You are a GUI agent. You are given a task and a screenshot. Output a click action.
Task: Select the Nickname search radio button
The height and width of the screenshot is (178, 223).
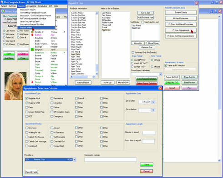click(4, 34)
